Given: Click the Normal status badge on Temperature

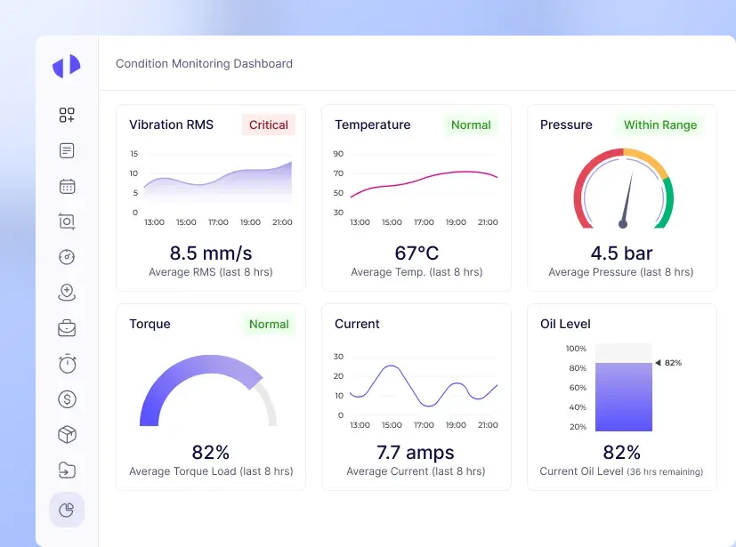Looking at the screenshot, I should click(471, 125).
